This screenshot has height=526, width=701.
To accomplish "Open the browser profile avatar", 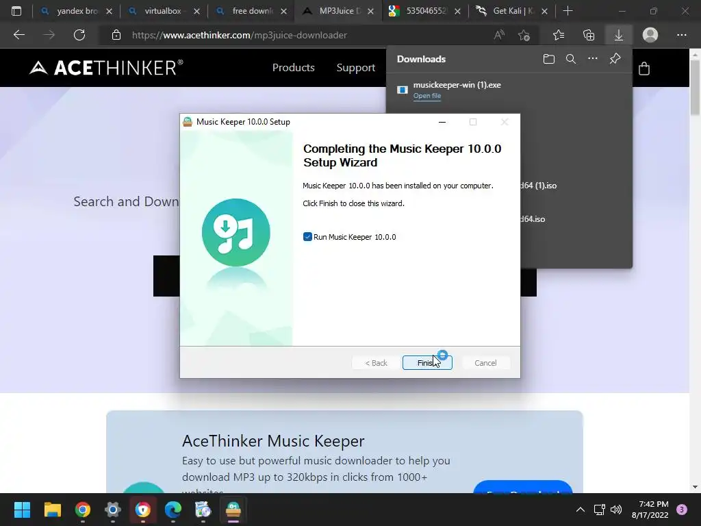I will point(650,35).
